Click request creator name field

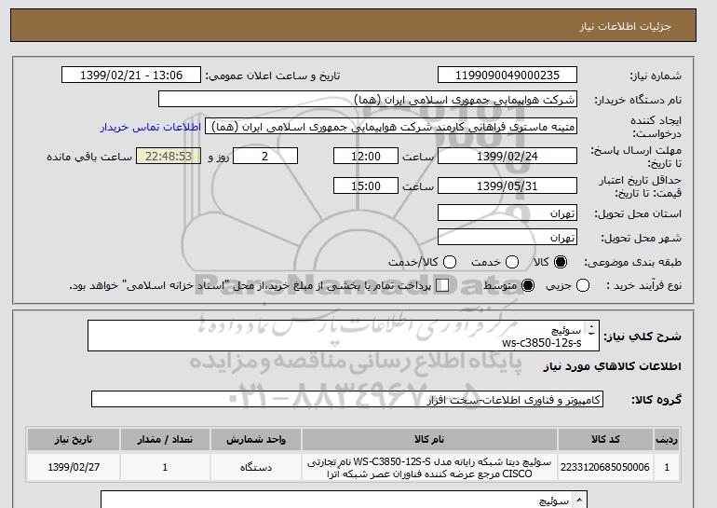tap(391, 127)
